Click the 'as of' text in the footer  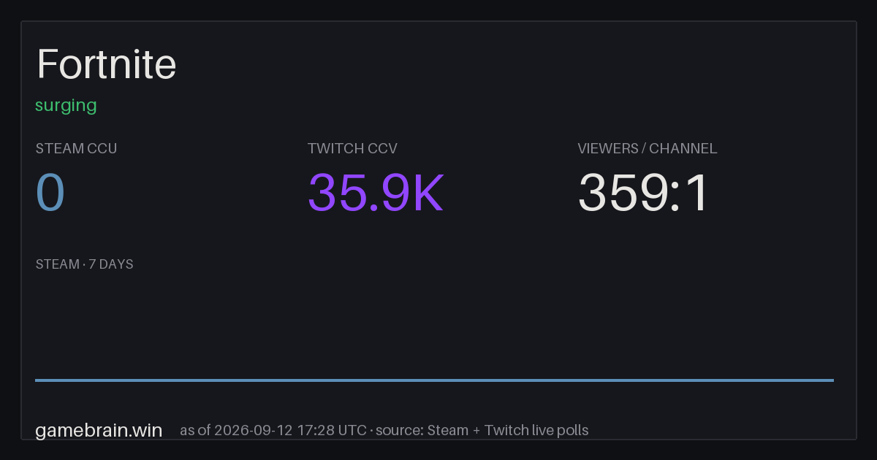point(195,430)
